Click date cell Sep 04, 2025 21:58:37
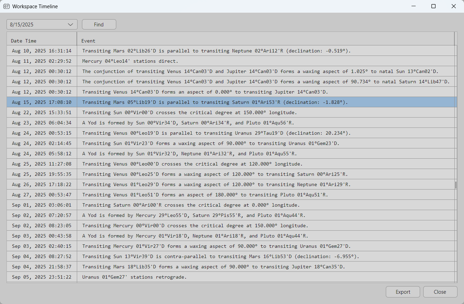 (41, 267)
